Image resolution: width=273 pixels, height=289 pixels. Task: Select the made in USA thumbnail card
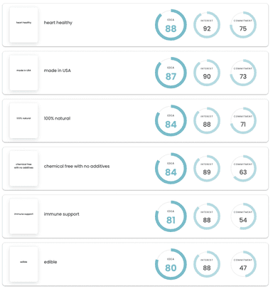(x=23, y=73)
